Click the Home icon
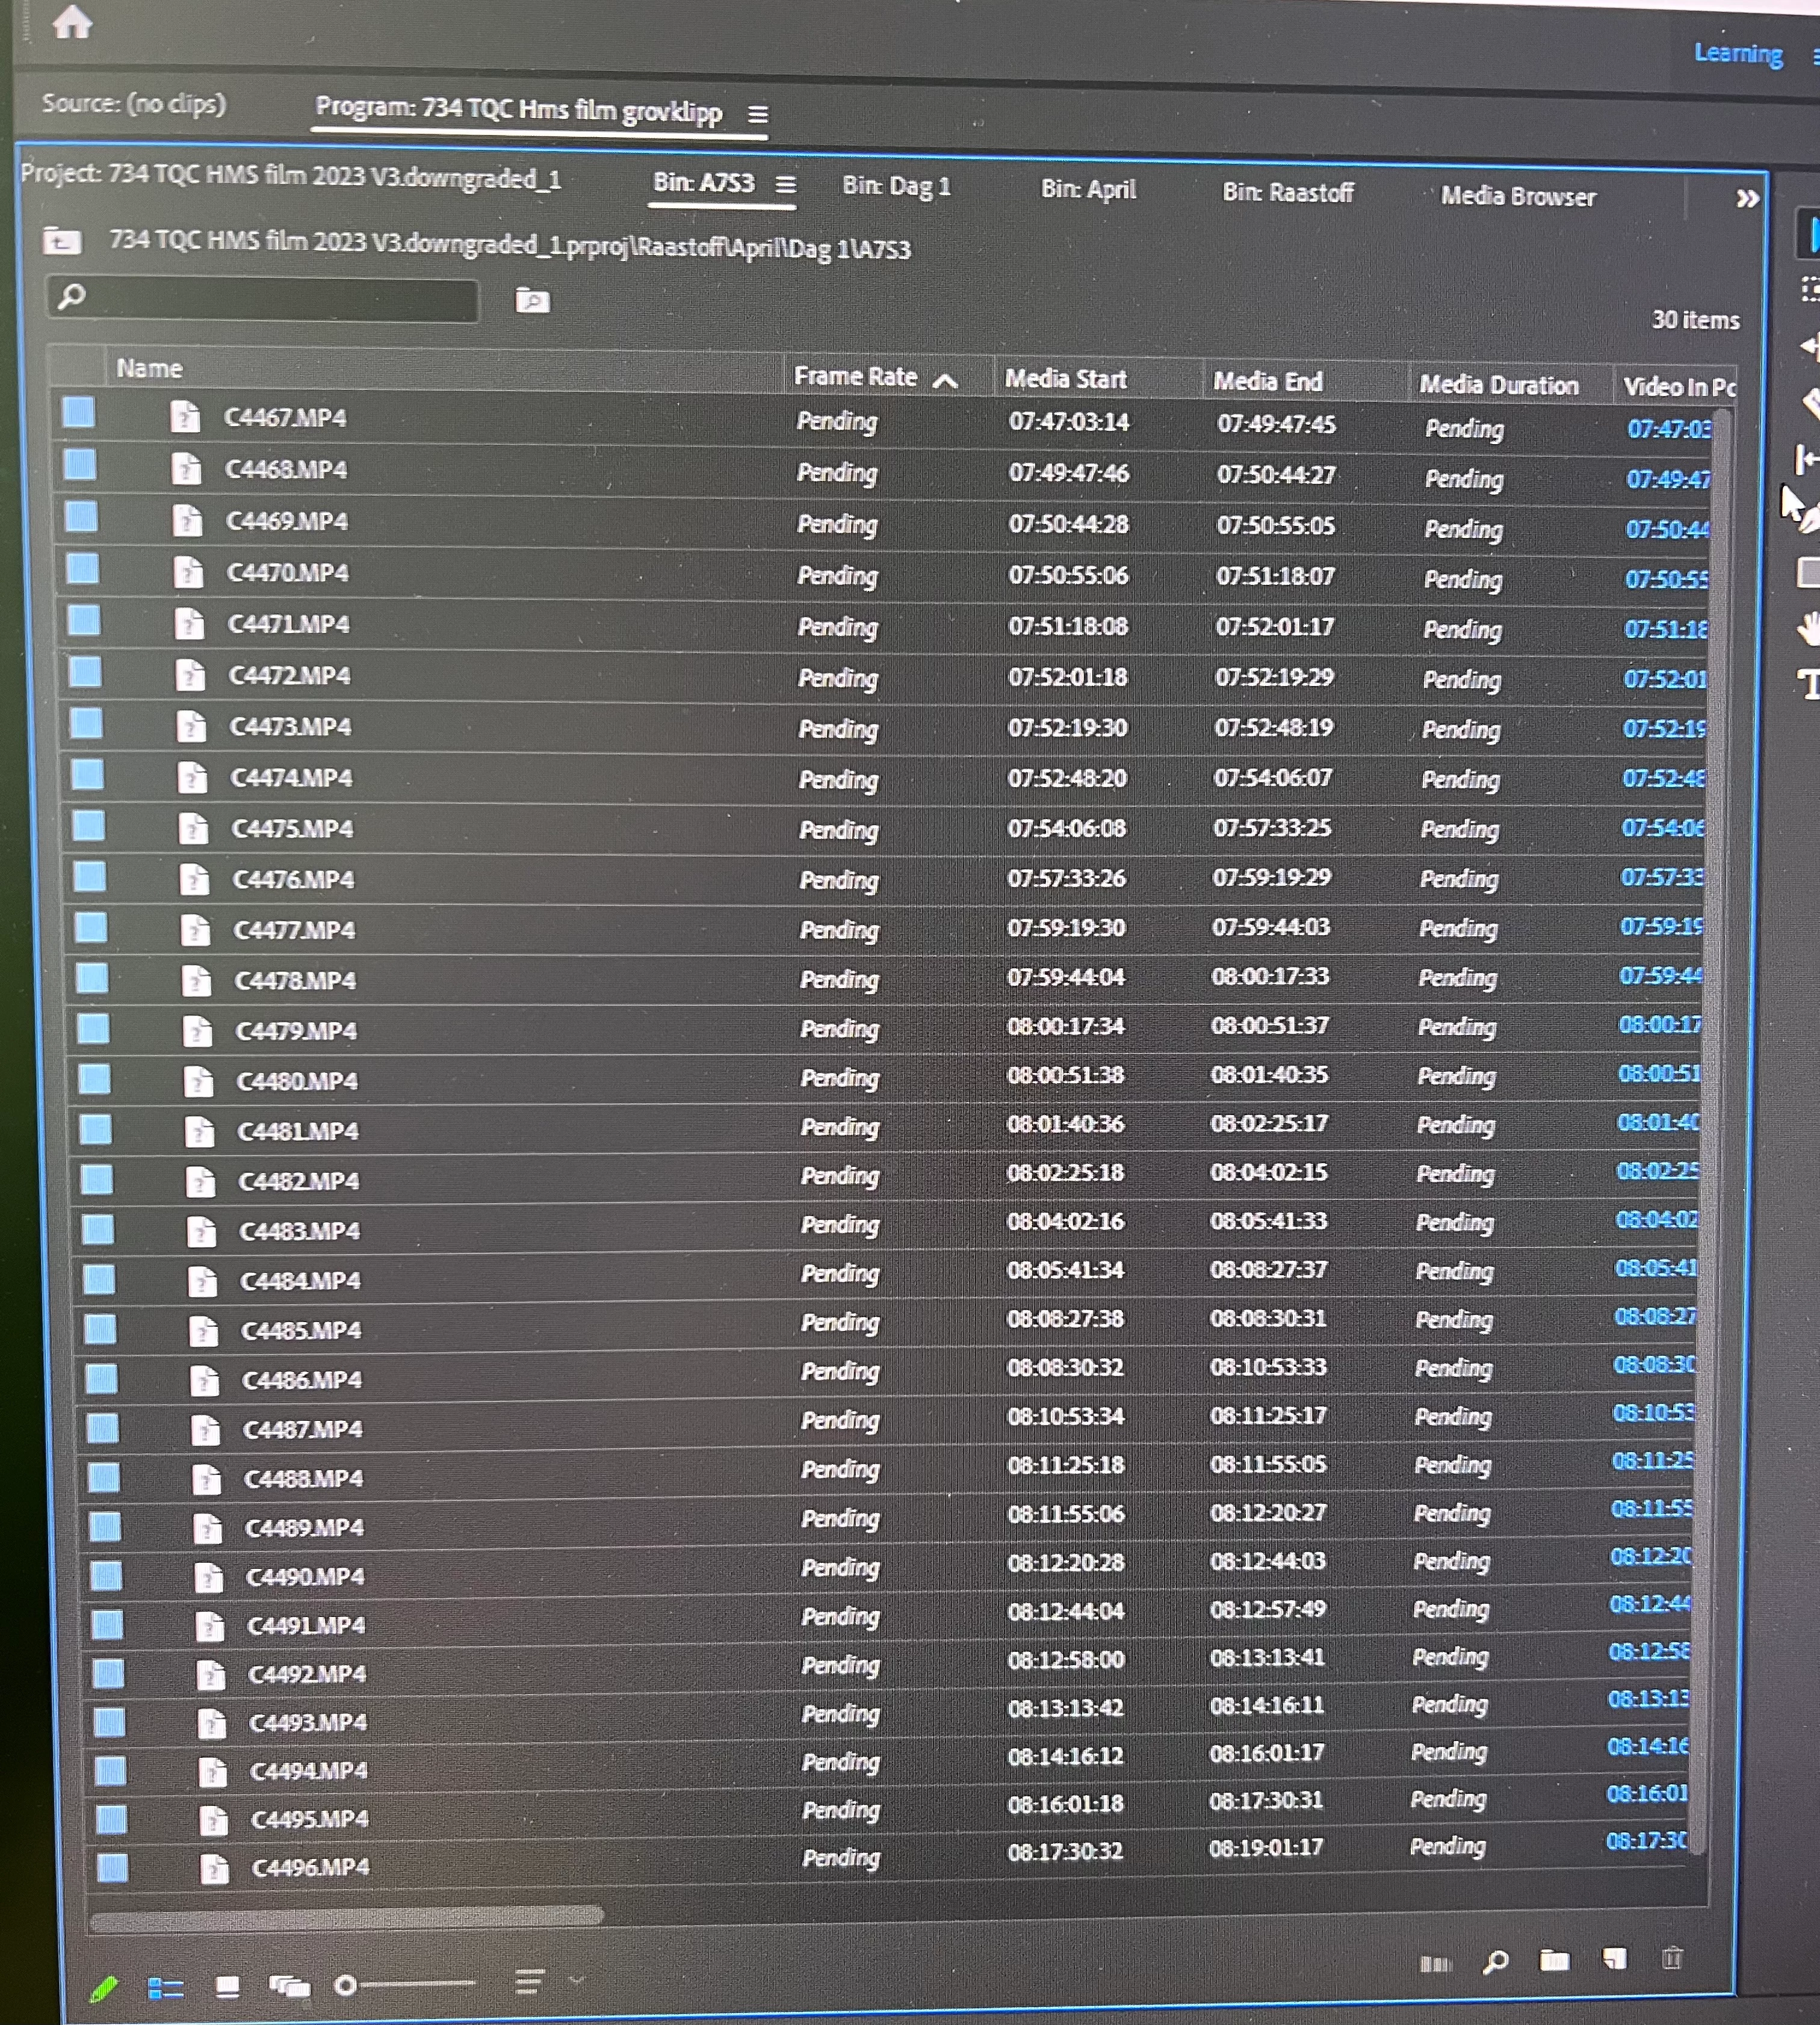 [72, 21]
